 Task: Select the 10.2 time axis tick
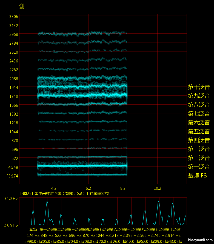click(x=157, y=188)
